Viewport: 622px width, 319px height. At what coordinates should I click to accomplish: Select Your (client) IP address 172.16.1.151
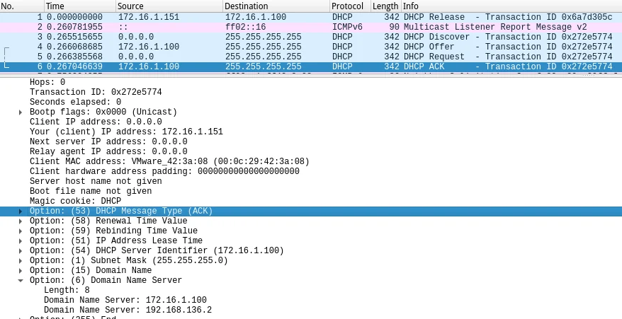(x=126, y=132)
